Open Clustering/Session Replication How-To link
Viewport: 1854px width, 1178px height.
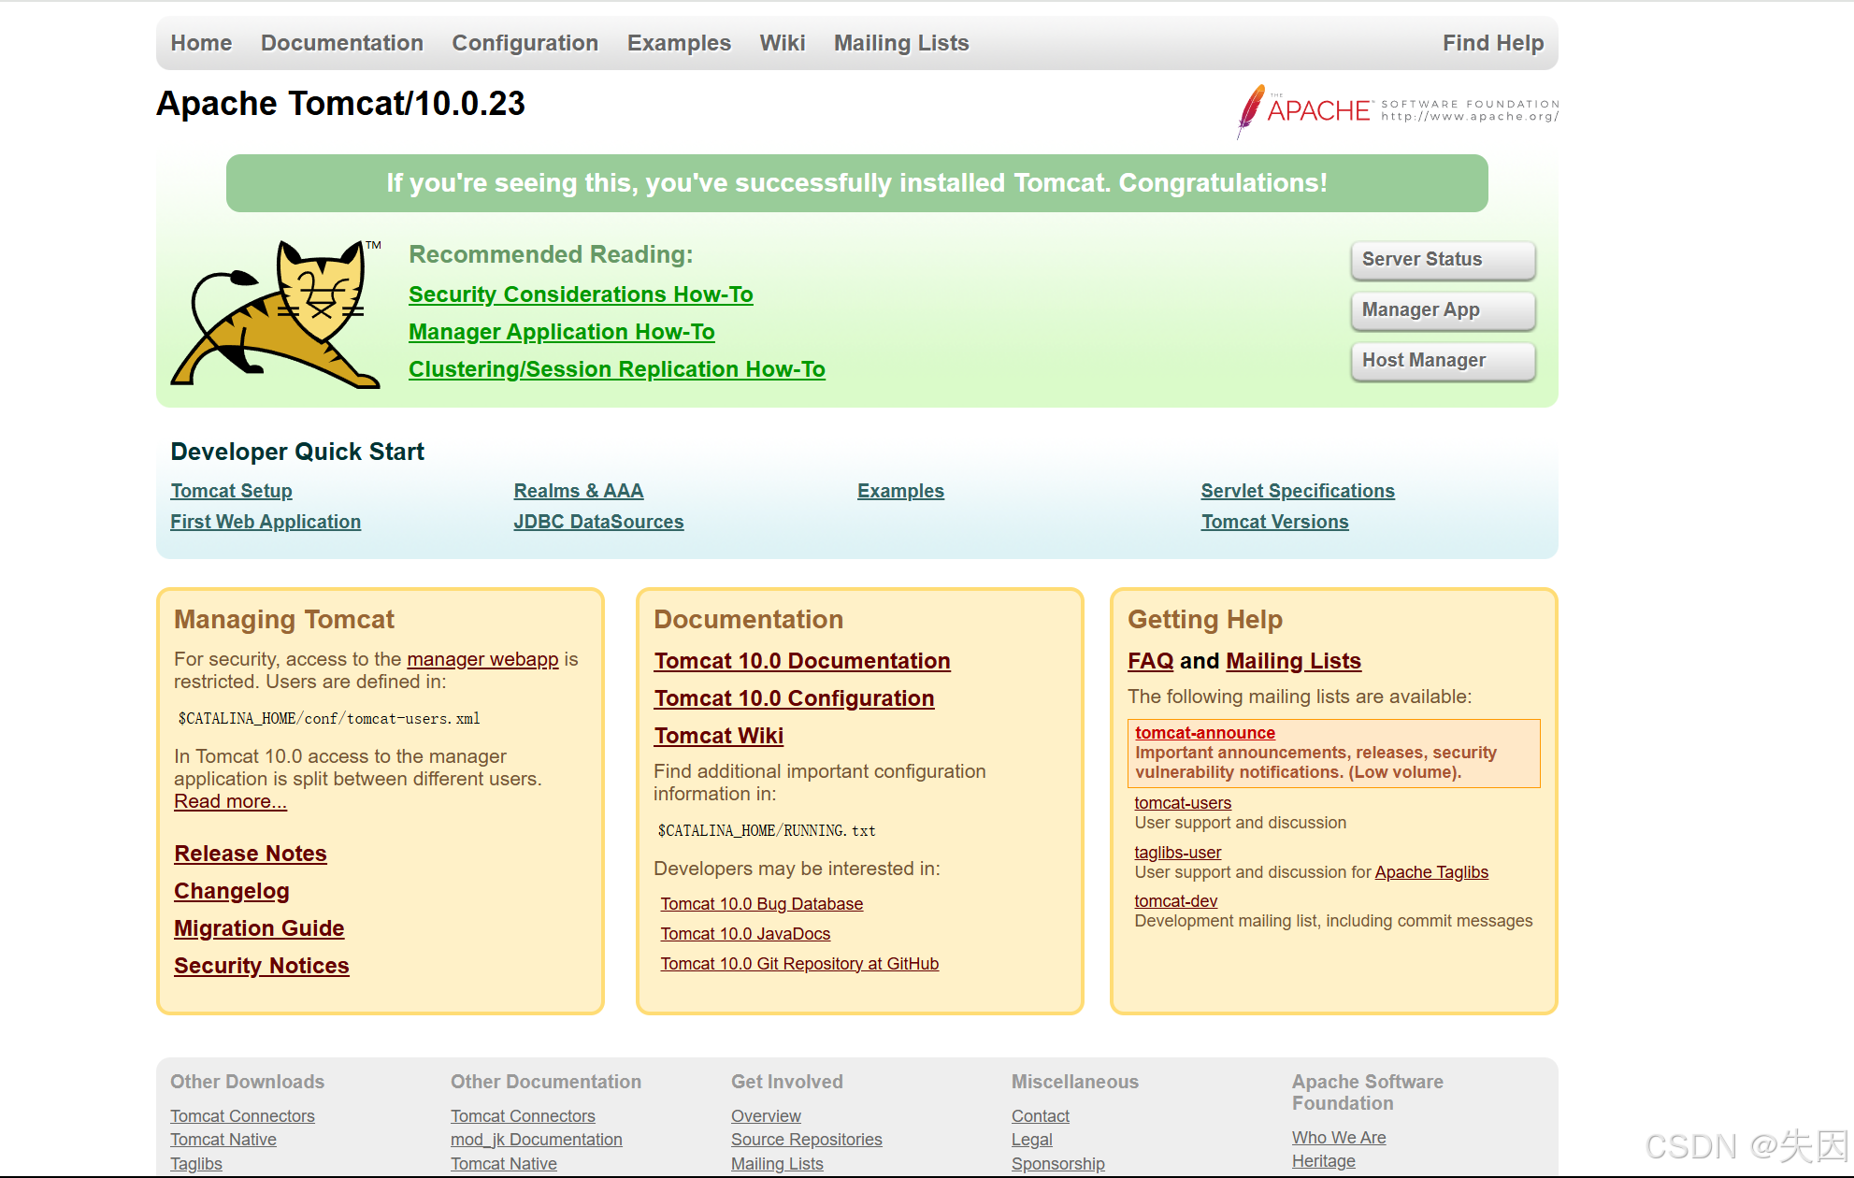point(617,369)
